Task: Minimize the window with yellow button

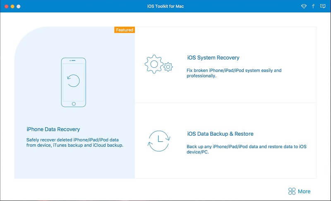Action: 12,6
